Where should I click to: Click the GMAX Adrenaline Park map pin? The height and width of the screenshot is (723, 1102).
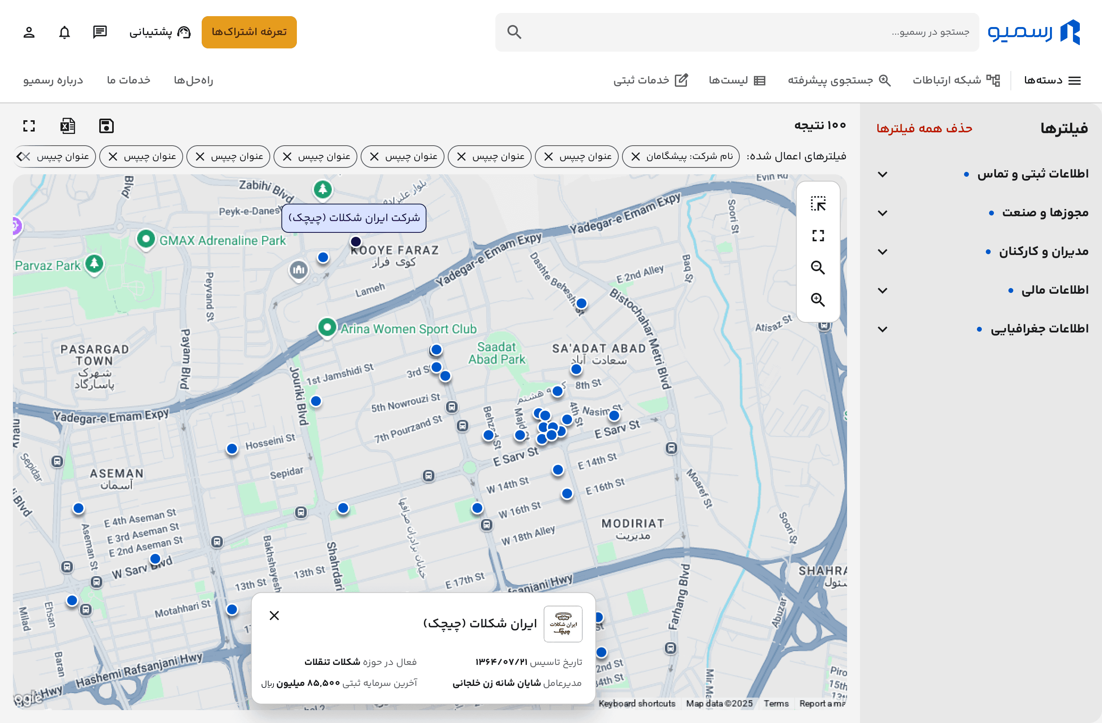point(146,240)
